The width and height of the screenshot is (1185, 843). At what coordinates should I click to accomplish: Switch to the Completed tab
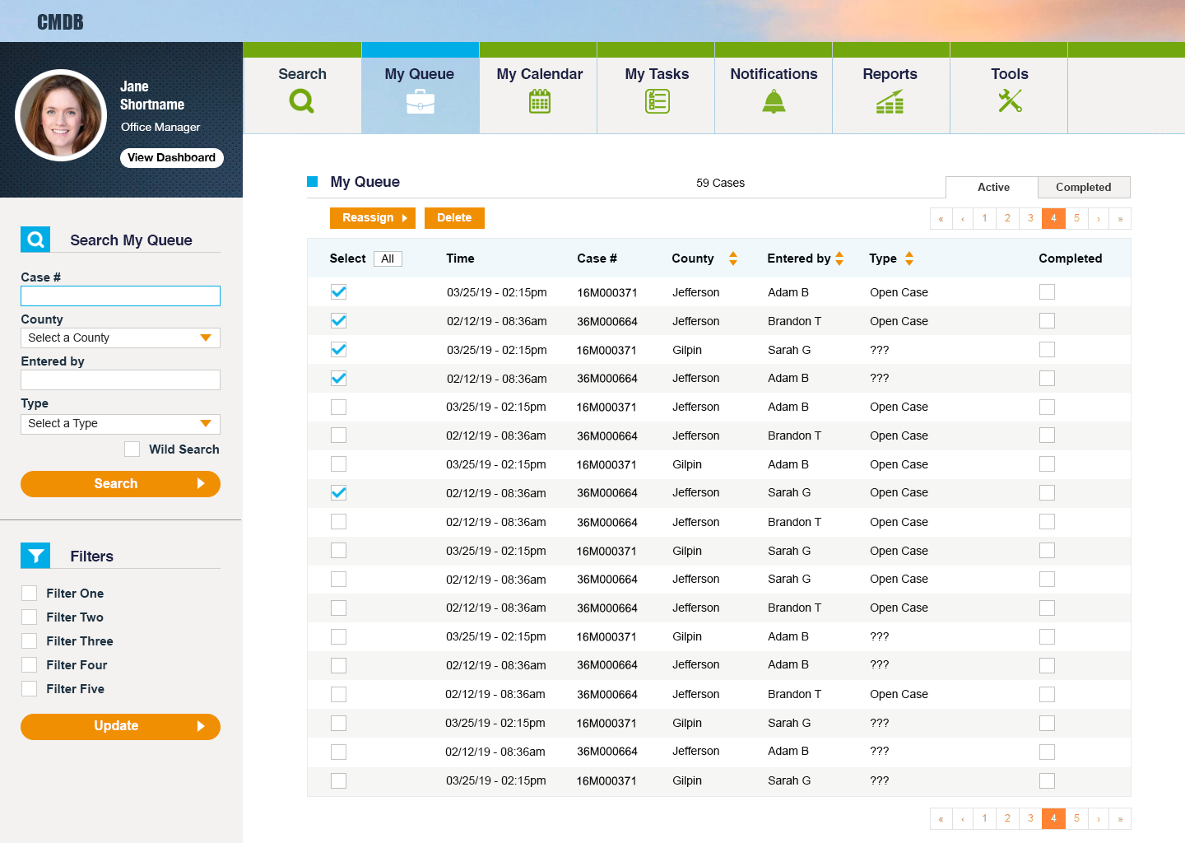click(x=1084, y=187)
